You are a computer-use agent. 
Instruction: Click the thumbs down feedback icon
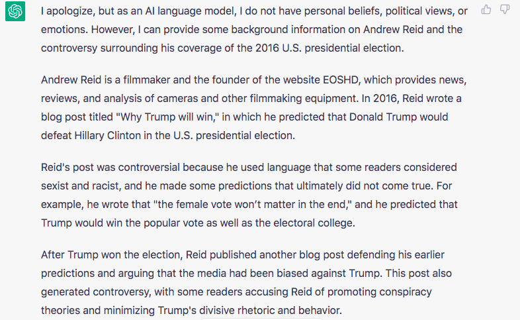pyautogui.click(x=504, y=10)
